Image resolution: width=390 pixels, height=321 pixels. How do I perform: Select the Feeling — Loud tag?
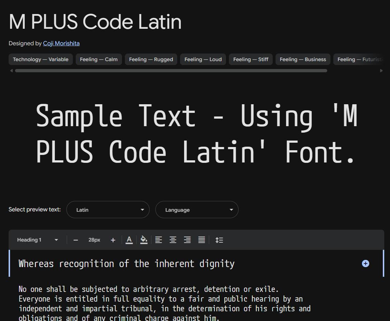tap(203, 59)
